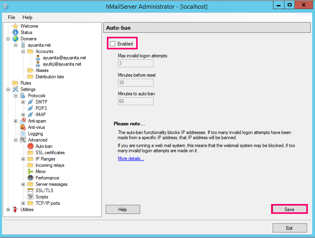Image resolution: width=315 pixels, height=238 pixels.
Task: Click the Settings tools icon
Action: 15,89
